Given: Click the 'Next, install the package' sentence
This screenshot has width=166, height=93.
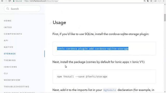Looking at the screenshot, I should [x=99, y=62].
